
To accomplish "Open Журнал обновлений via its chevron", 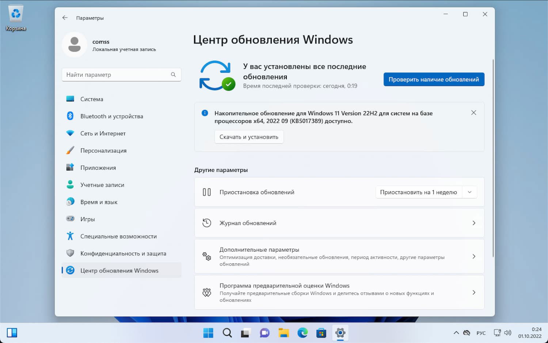I will point(474,223).
